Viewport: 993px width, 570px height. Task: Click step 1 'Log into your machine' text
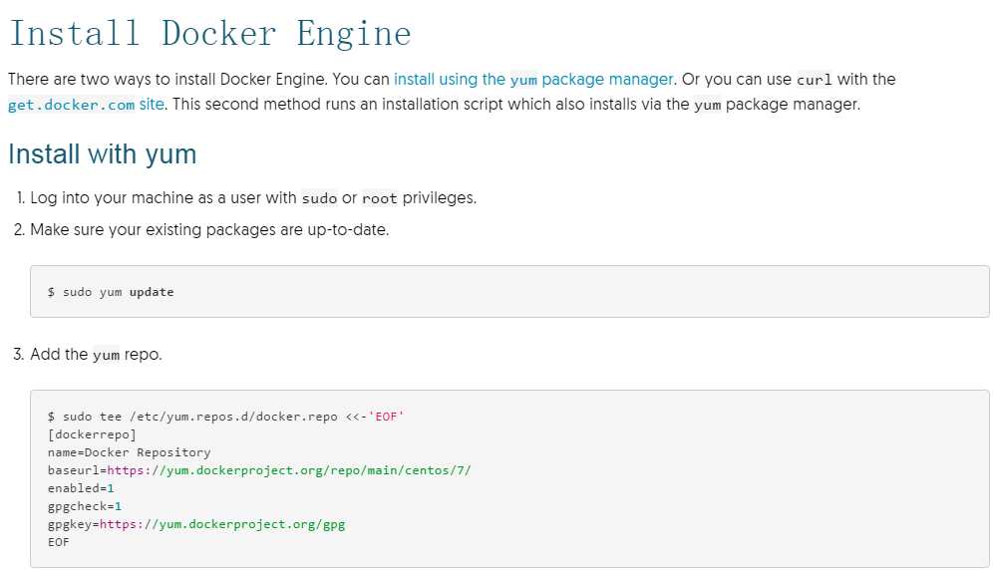[253, 198]
